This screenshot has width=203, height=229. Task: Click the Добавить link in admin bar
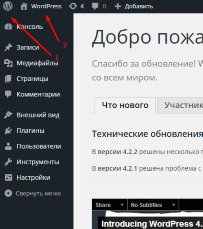pyautogui.click(x=139, y=6)
